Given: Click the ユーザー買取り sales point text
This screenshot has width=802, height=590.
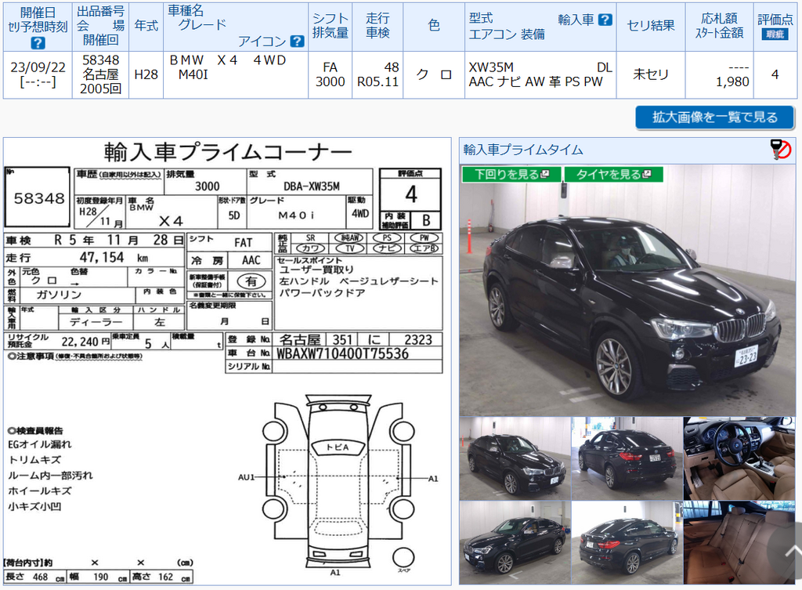Looking at the screenshot, I should [316, 270].
